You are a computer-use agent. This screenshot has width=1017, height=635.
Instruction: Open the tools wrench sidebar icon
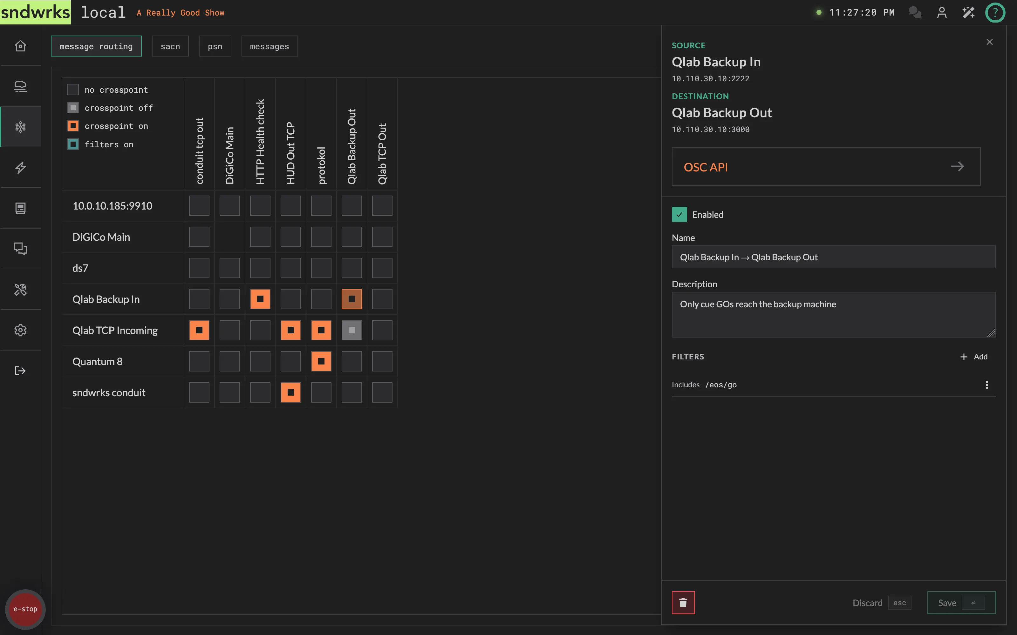pos(20,289)
